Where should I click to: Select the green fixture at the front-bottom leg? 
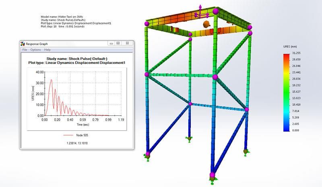coord(212,178)
